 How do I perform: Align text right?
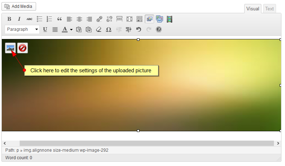point(89,19)
